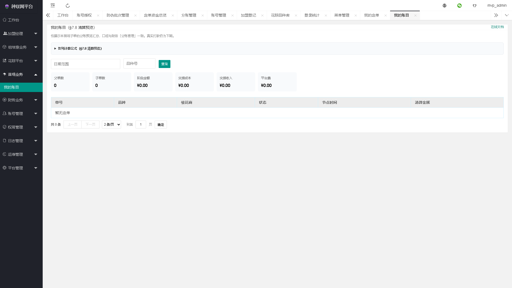Viewport: 512px width, 288px height.
Task: Expand the 运维管理 sidebar menu
Action: pos(21,154)
